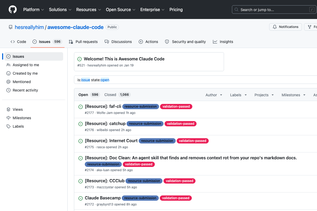This screenshot has width=317, height=211.
Task: Open the Pull requests tab
Action: click(83, 42)
